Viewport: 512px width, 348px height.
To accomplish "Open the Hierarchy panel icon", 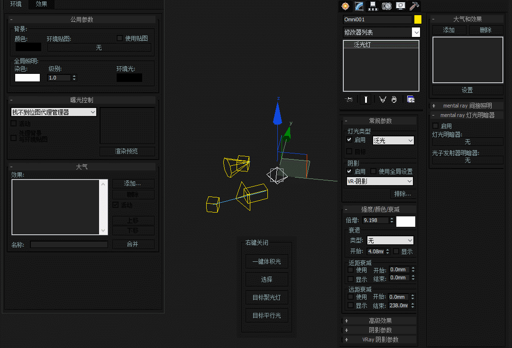I will [373, 6].
